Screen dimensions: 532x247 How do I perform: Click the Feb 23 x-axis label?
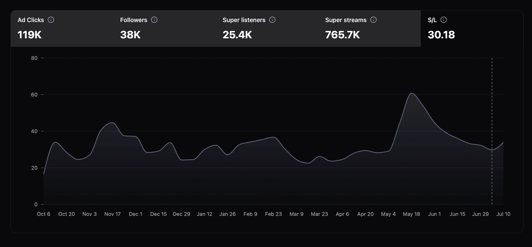coord(273,214)
